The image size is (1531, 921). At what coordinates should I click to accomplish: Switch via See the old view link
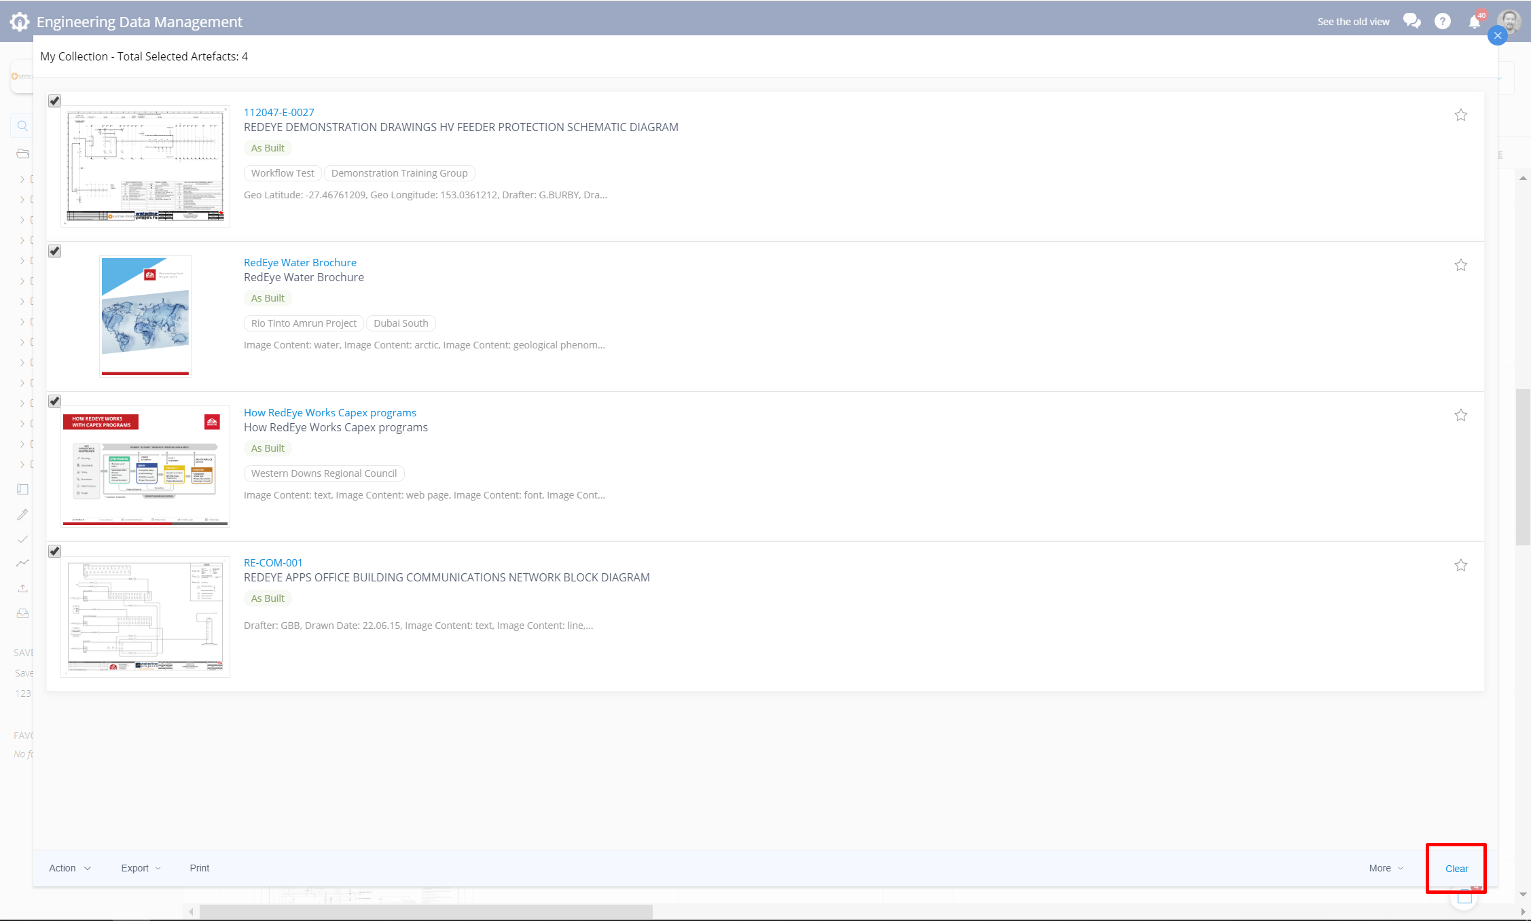click(1353, 22)
